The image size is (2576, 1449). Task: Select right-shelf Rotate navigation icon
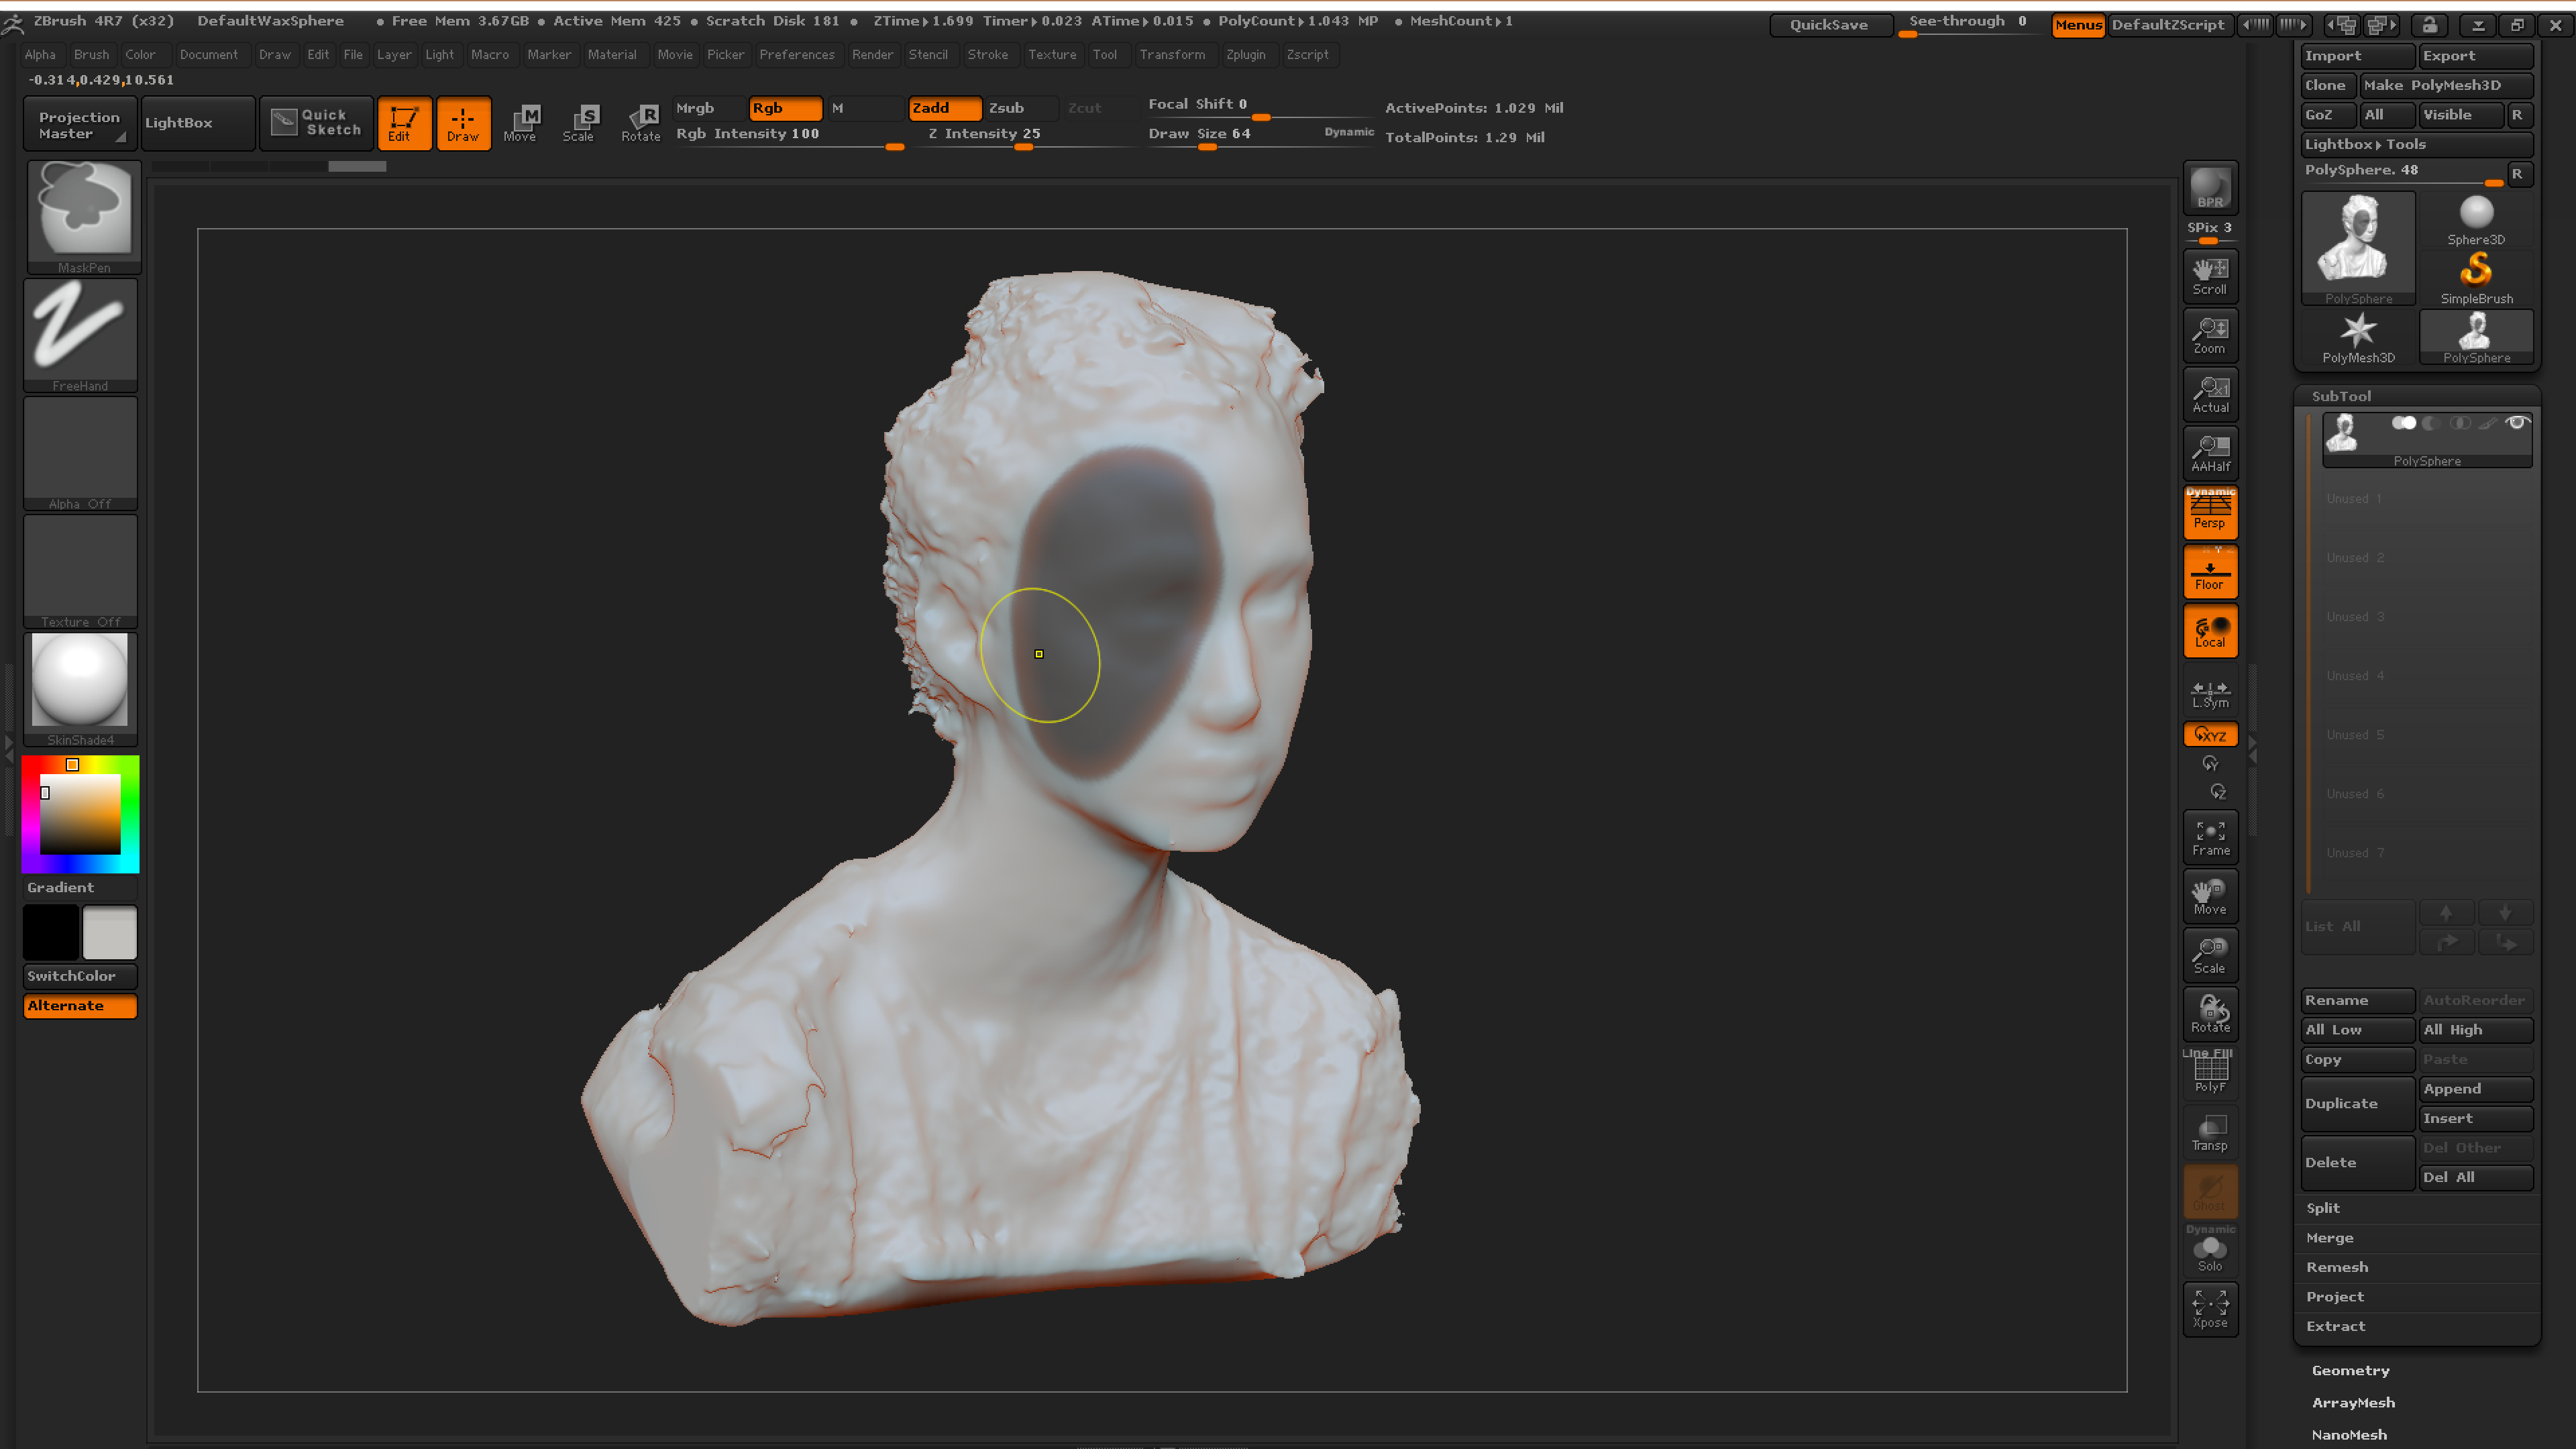click(2209, 1014)
